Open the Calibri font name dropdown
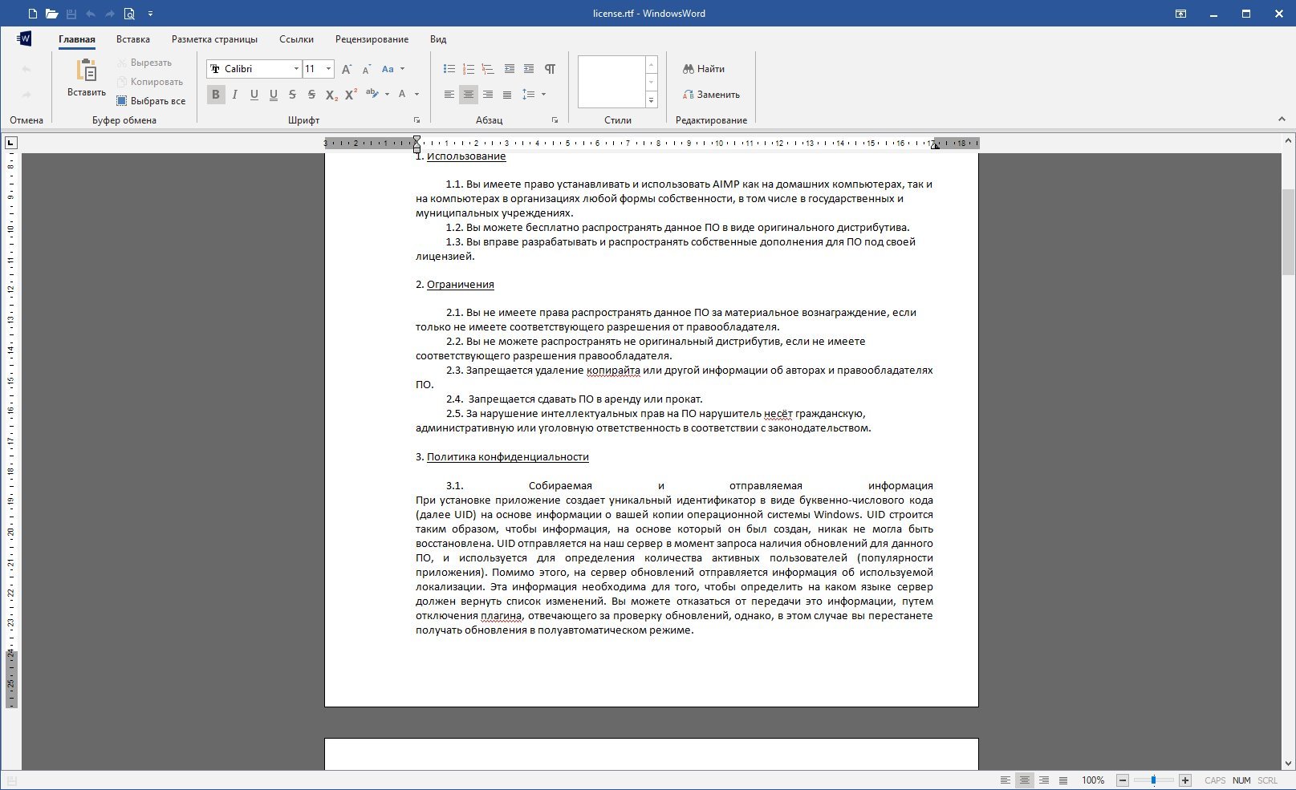1296x790 pixels. [296, 69]
